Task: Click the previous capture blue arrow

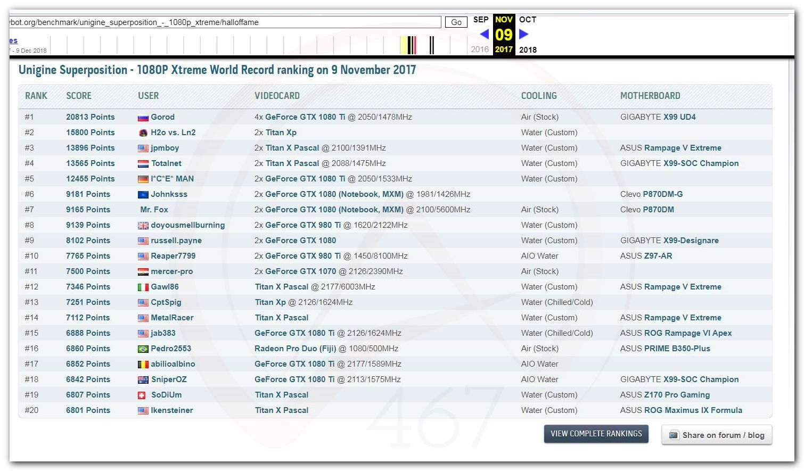Action: [x=484, y=34]
